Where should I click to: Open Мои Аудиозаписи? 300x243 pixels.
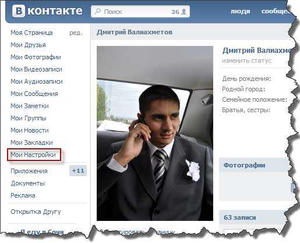(x=37, y=81)
